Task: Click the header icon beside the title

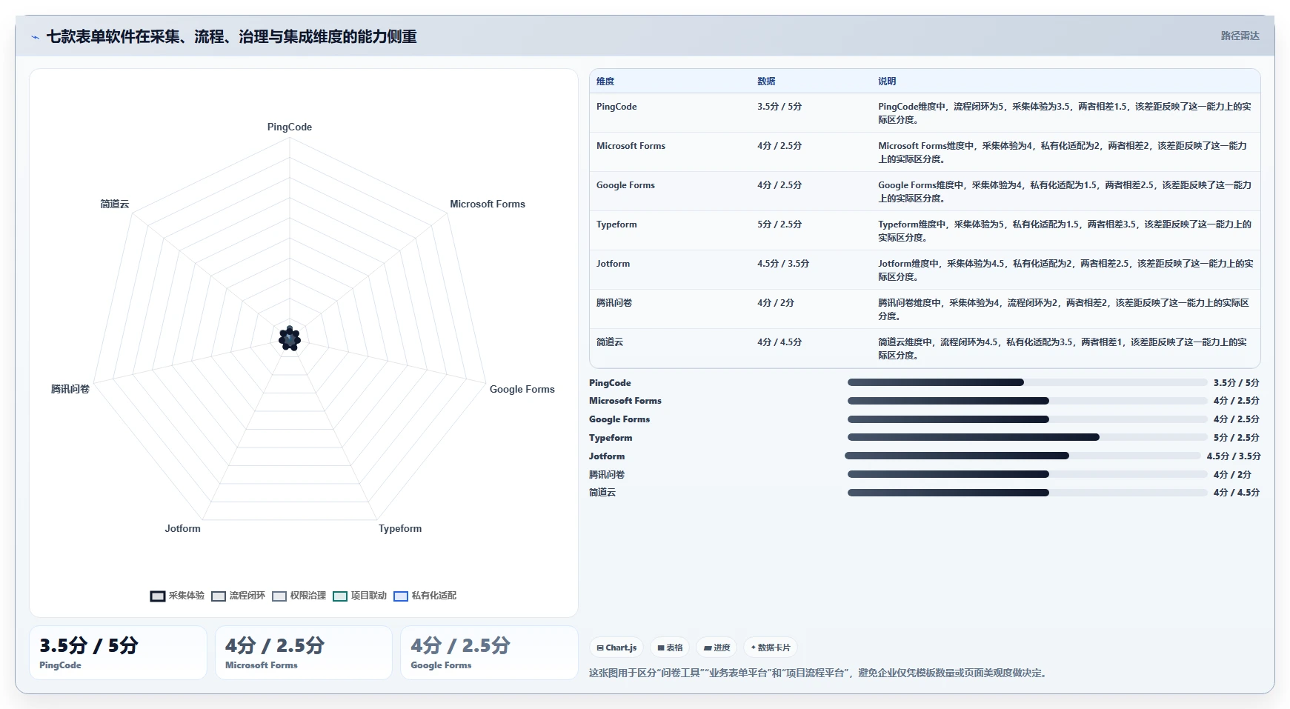Action: coord(35,37)
